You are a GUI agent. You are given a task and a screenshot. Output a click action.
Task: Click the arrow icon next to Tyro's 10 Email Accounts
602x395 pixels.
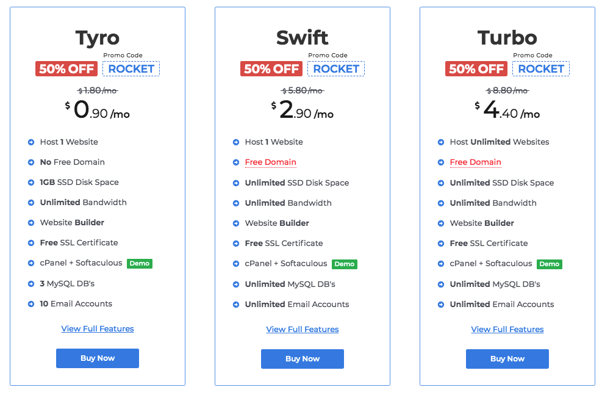point(31,304)
